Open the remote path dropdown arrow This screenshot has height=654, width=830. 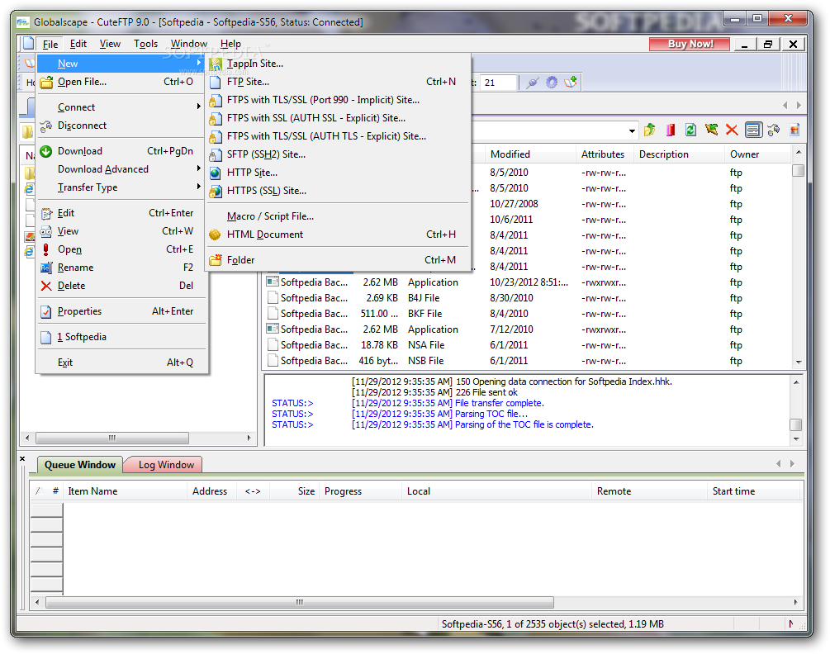tap(632, 130)
